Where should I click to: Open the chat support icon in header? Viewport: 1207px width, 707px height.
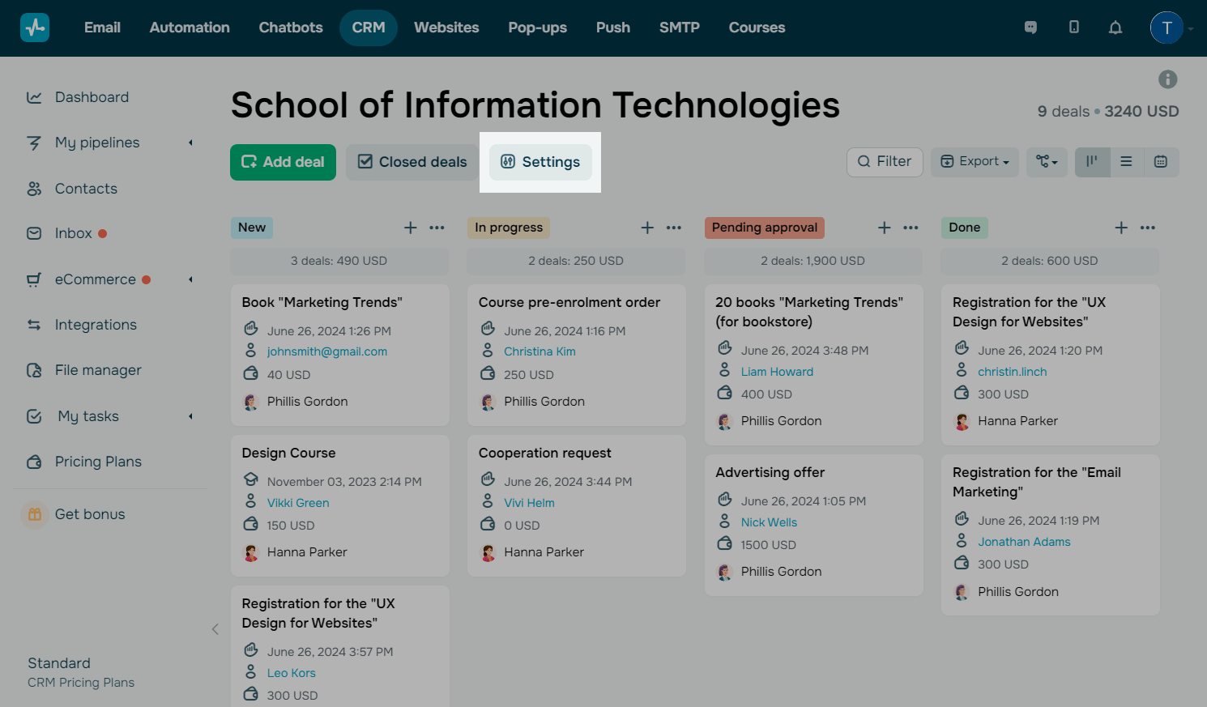pyautogui.click(x=1030, y=28)
